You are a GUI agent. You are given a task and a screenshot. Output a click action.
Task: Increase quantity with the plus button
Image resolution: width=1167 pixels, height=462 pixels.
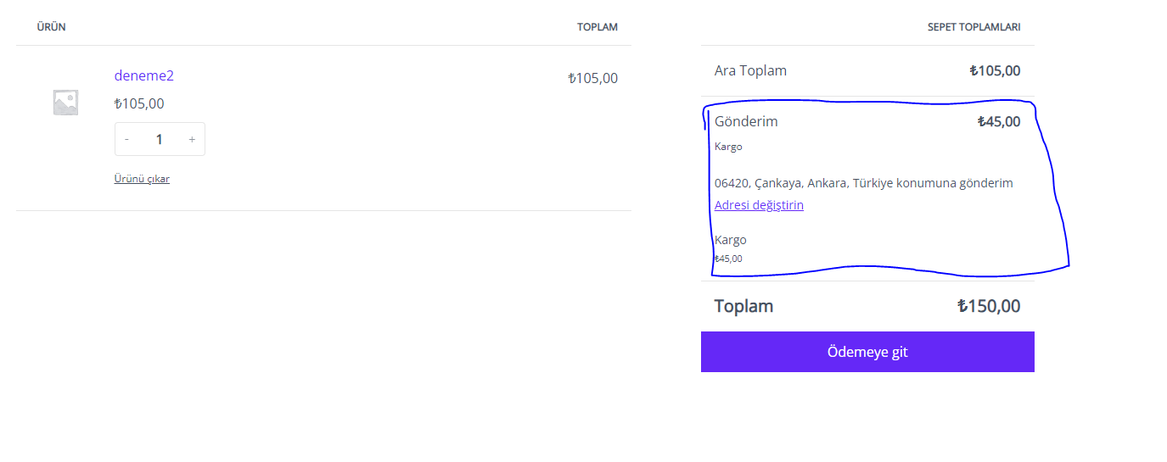coord(192,139)
